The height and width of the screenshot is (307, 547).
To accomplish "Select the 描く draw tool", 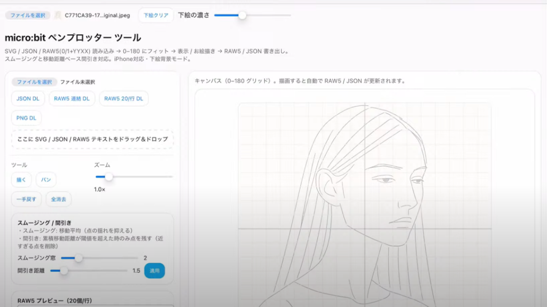I will 21,180.
